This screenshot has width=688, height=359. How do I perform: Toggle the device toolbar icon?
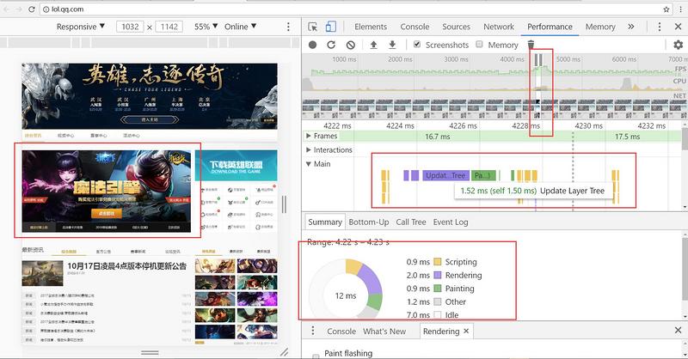tap(331, 27)
